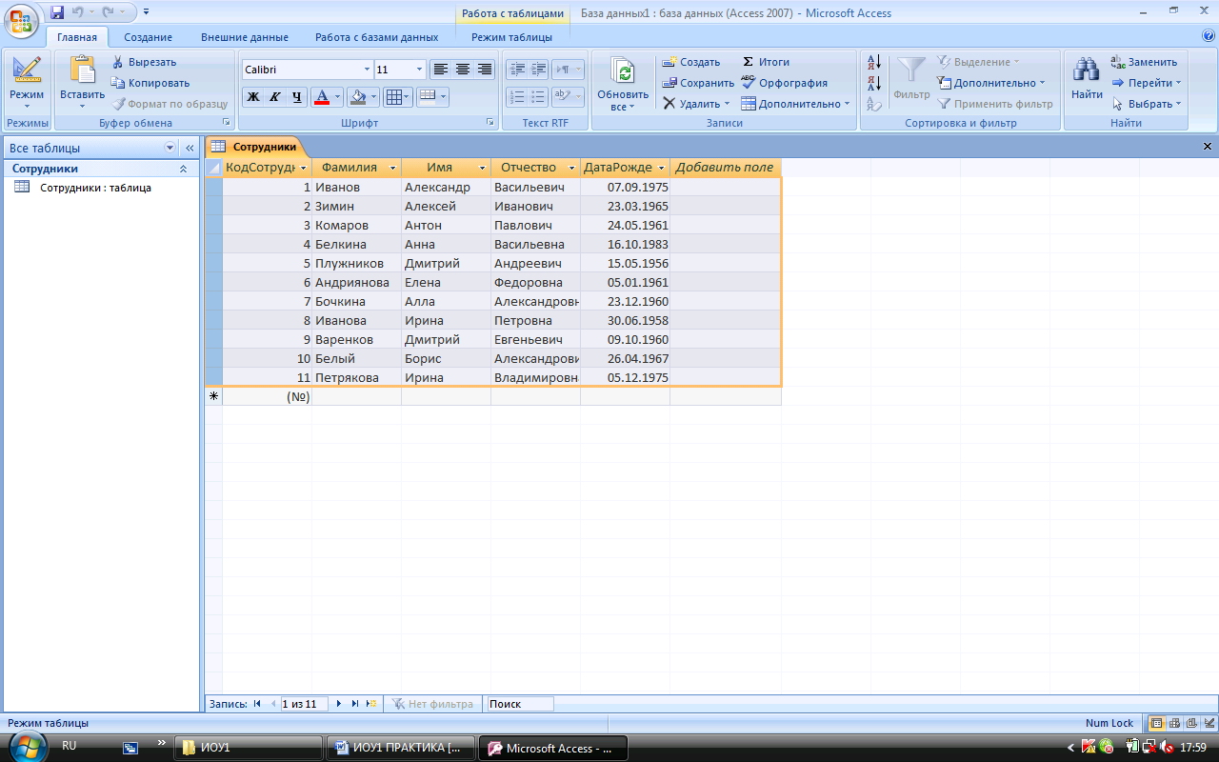Click Найти binoculars icon
The height and width of the screenshot is (762, 1219).
tap(1087, 70)
